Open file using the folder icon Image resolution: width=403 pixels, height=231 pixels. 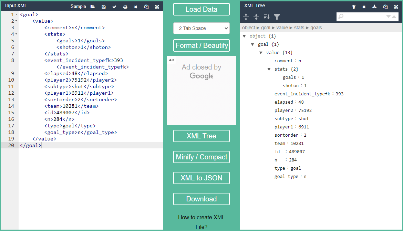click(x=93, y=7)
